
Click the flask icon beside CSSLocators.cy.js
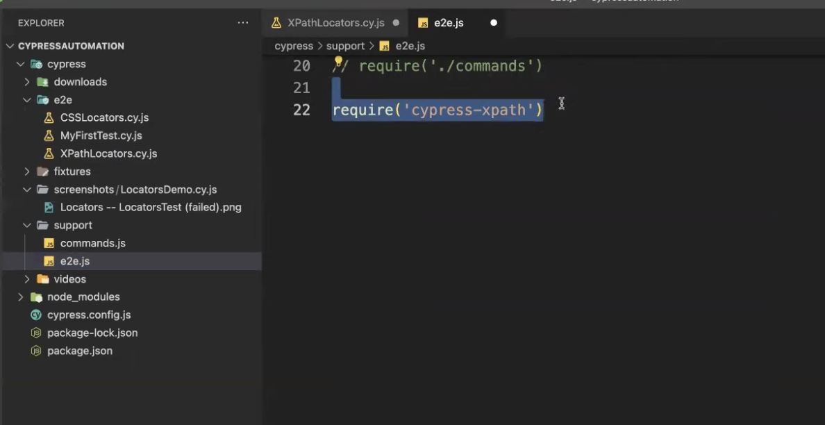(x=49, y=118)
